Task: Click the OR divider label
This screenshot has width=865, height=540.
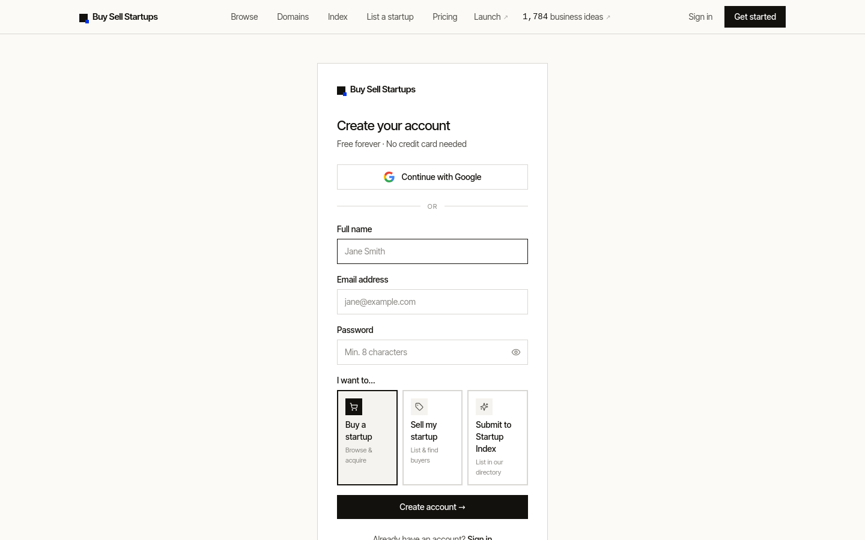Action: pyautogui.click(x=432, y=206)
